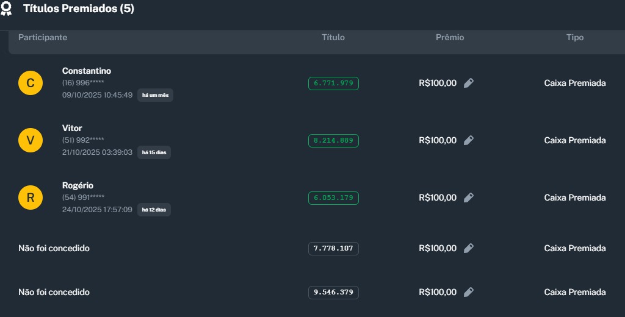This screenshot has height=317, width=625.
Task: Click the award ribbon icon beside Títulos Premiados
Action: tap(6, 9)
